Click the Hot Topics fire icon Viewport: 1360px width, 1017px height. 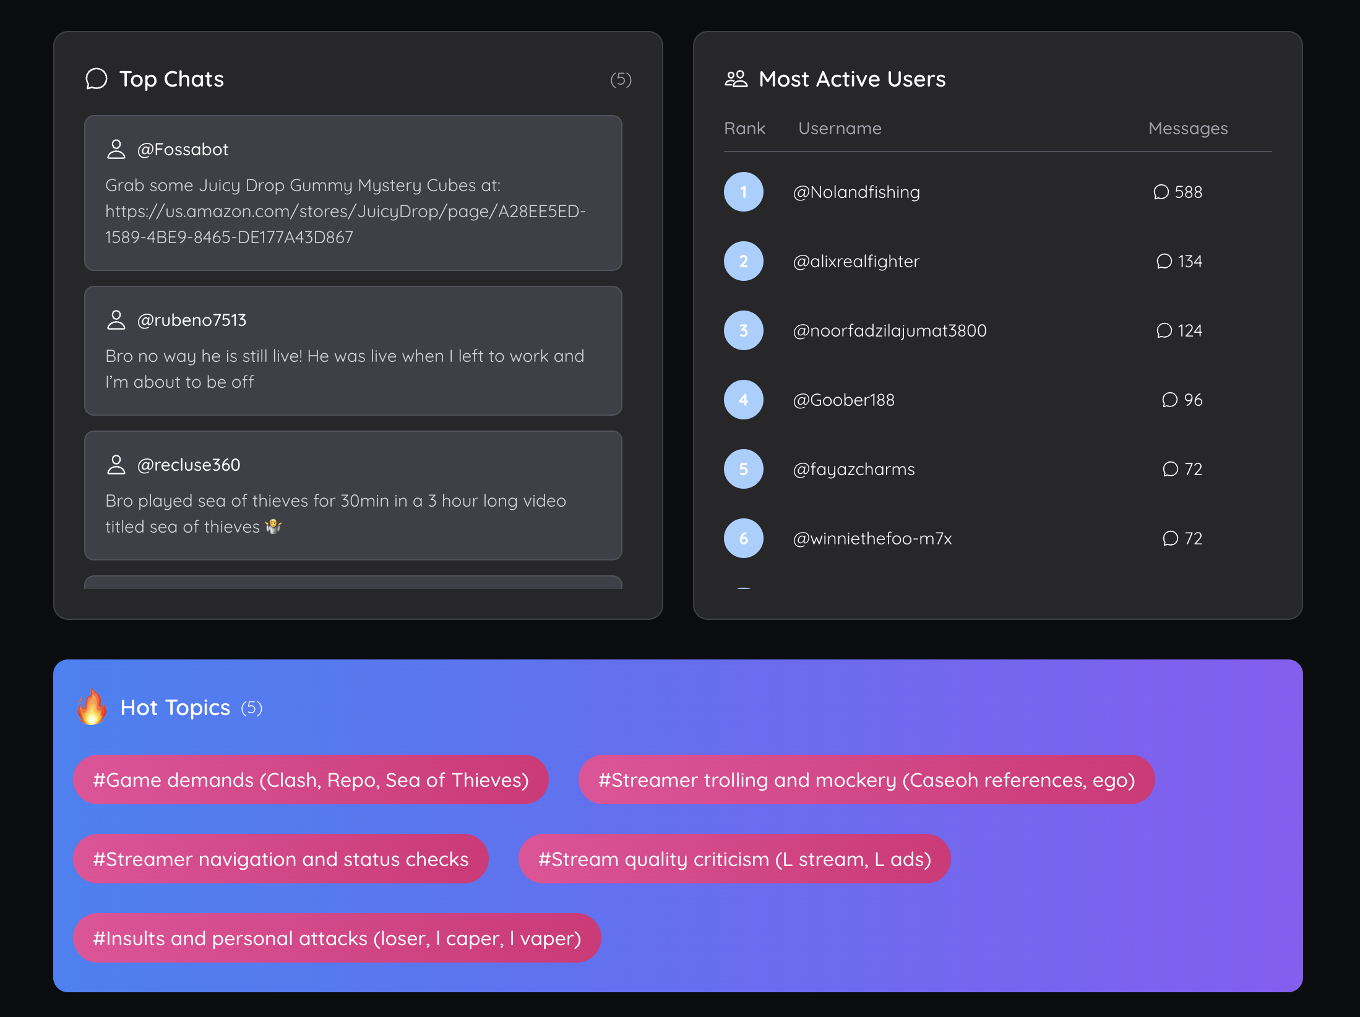92,707
